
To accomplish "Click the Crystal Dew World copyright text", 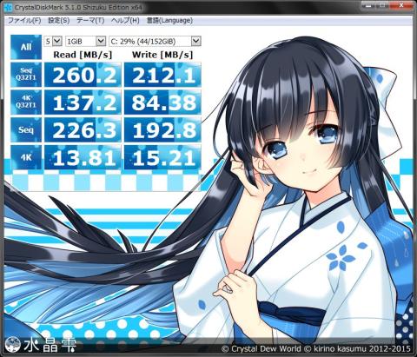I will [x=316, y=348].
